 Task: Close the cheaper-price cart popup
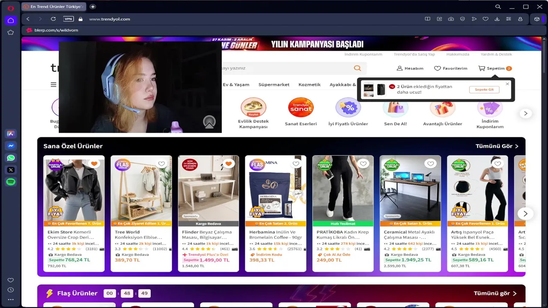507,84
